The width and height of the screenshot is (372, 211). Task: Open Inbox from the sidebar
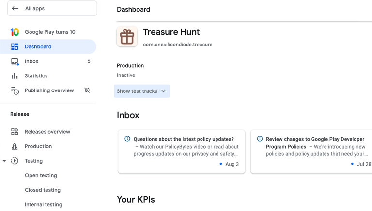click(x=48, y=61)
